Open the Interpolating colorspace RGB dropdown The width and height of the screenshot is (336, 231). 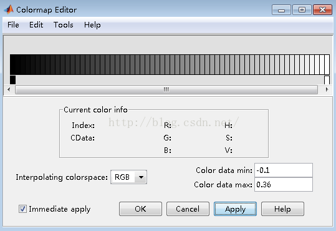(x=128, y=177)
